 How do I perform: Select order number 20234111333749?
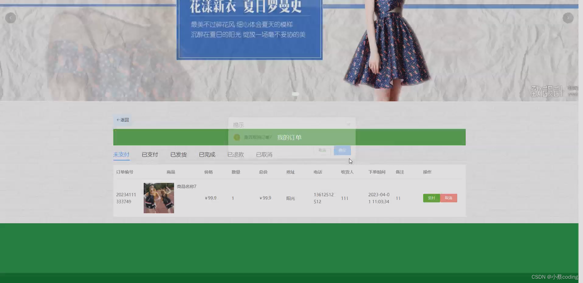tap(126, 198)
